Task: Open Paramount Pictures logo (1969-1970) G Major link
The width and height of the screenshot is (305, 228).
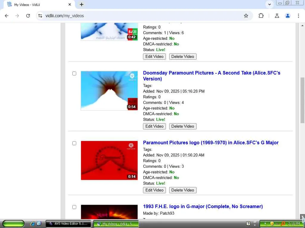Action: pyautogui.click(x=211, y=143)
